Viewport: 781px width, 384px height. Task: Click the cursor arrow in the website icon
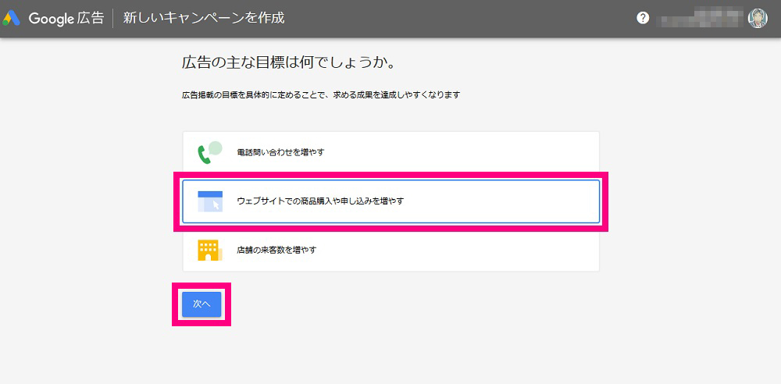click(216, 204)
